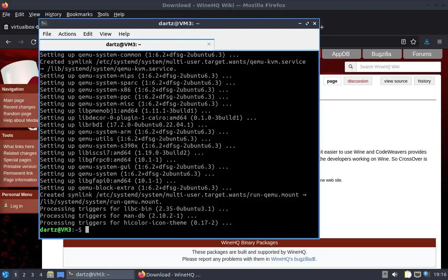Close the dartz@VM3 terminal tab
This screenshot has height=280, width=448.
(x=209, y=44)
